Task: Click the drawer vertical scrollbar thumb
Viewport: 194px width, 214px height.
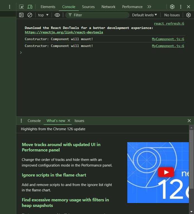Action: (191, 159)
